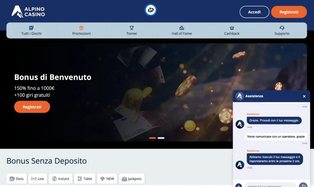Viewport: 314px width, 187px height.
Task: Click the Bonus Senza Deposito heading
Action: pyautogui.click(x=47, y=161)
